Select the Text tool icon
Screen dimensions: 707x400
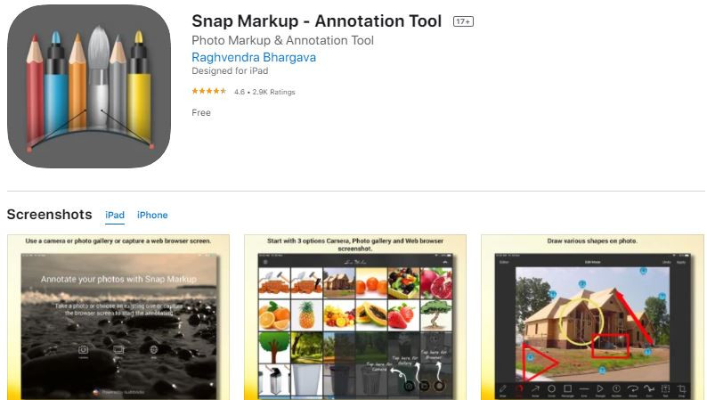(x=665, y=388)
